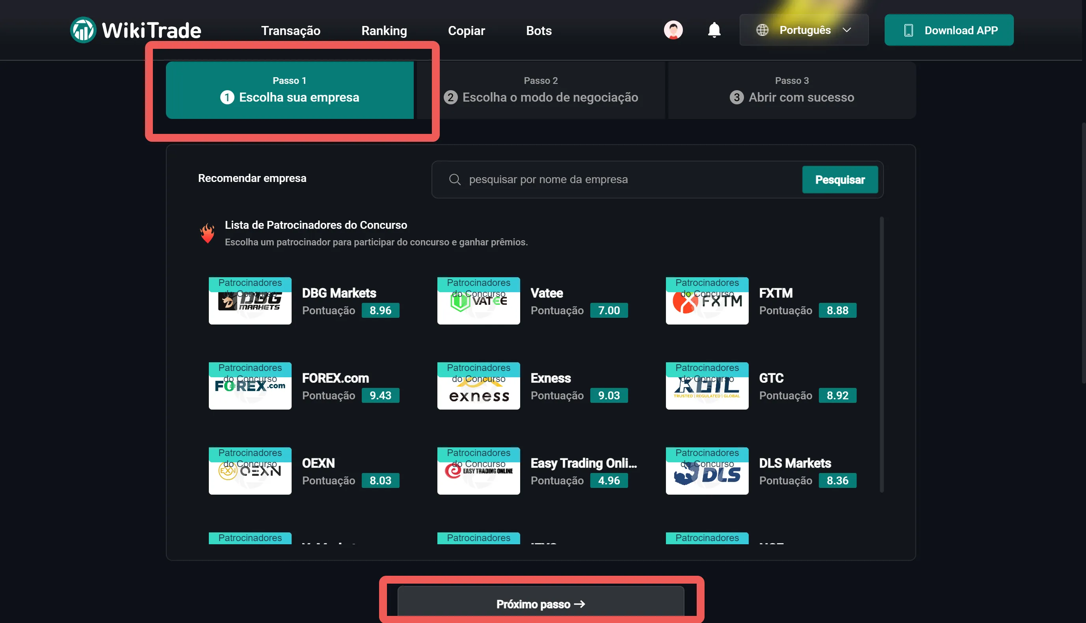Click the OEXN company name

[318, 464]
